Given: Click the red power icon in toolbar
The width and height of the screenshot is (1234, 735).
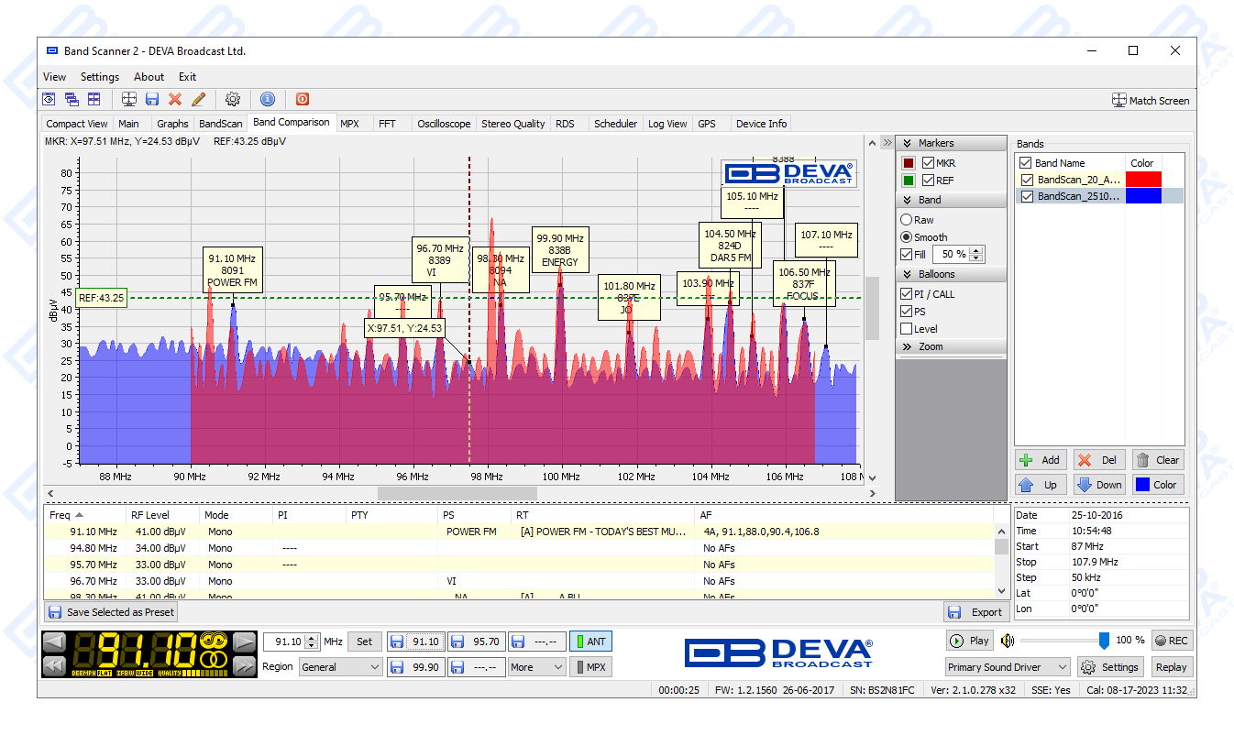Looking at the screenshot, I should coord(303,99).
